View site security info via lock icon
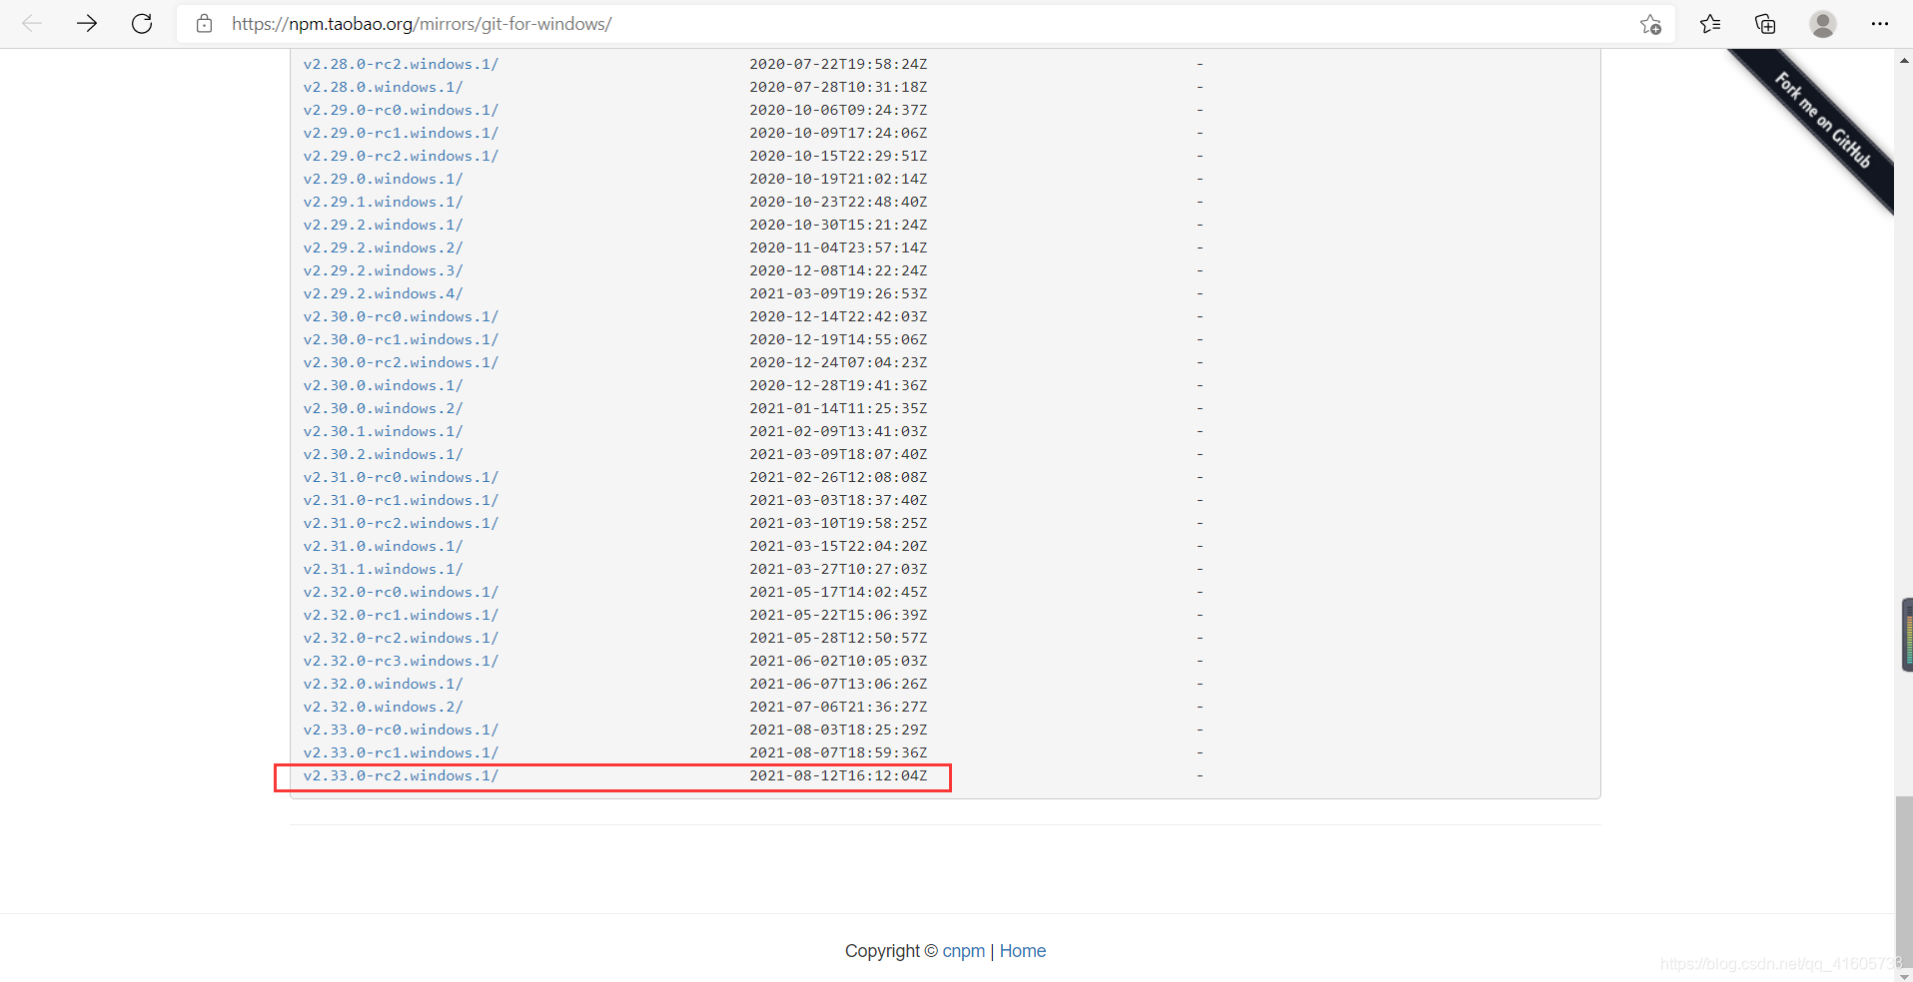The width and height of the screenshot is (1913, 982). click(204, 23)
